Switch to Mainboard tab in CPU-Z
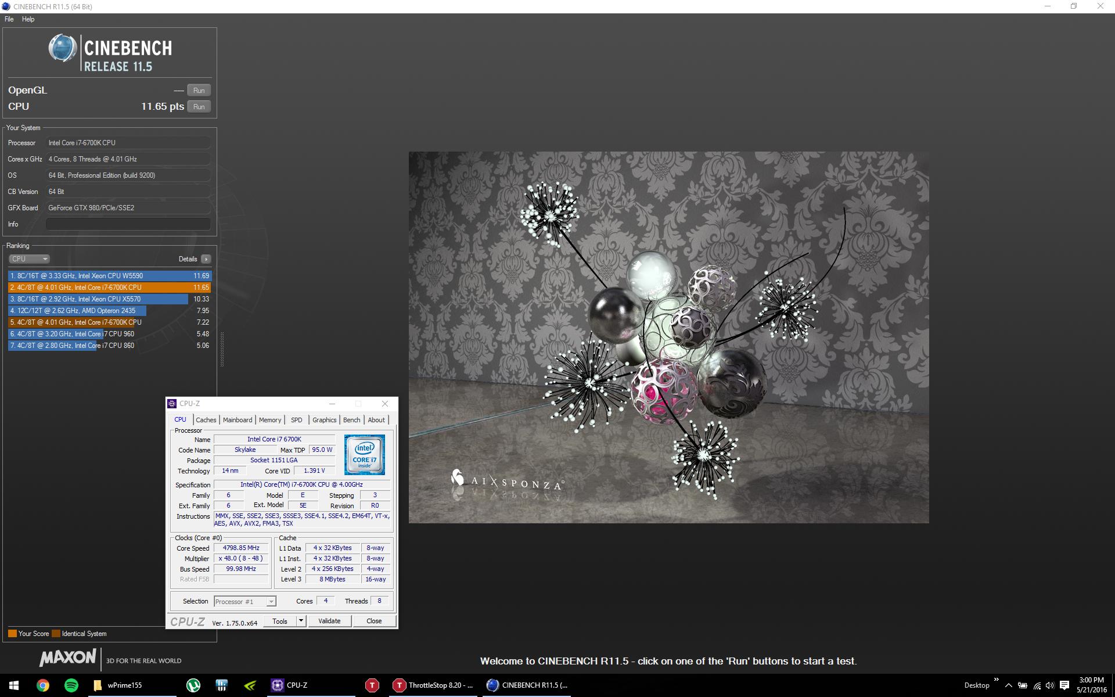Screen dimensions: 1115x697 (x=238, y=420)
